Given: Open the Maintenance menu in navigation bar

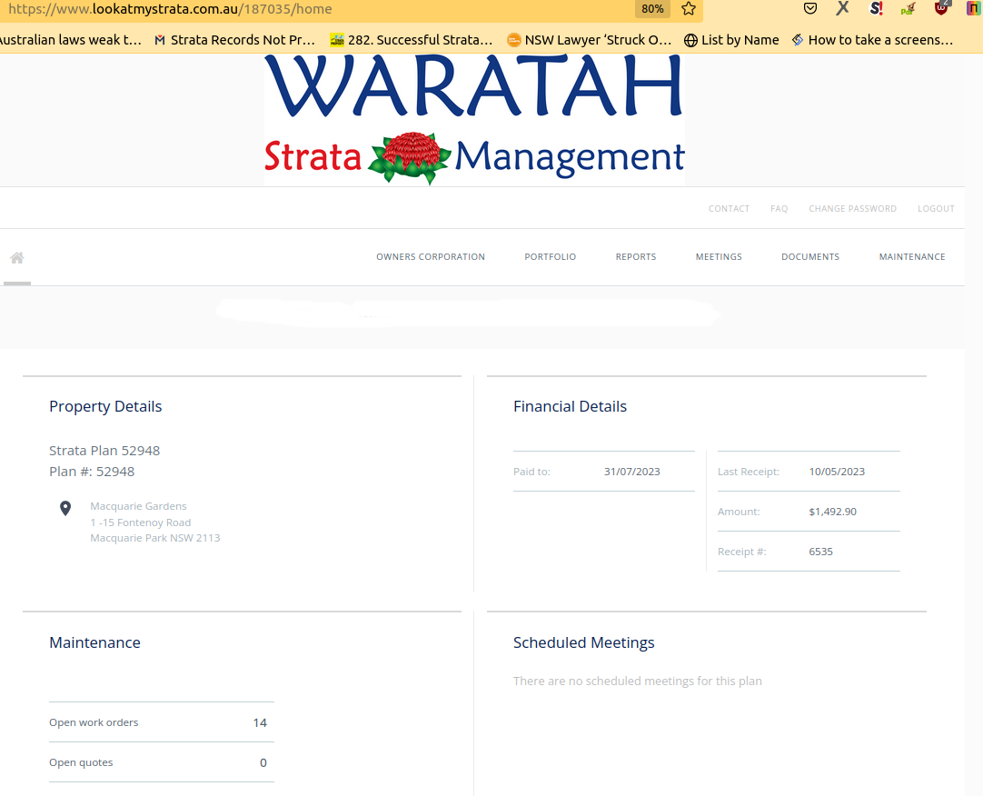Looking at the screenshot, I should click(x=912, y=256).
